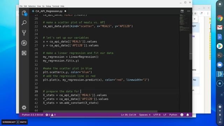Open the Files app from the shelf
The height and width of the screenshot is (126, 224).
tap(220, 65)
